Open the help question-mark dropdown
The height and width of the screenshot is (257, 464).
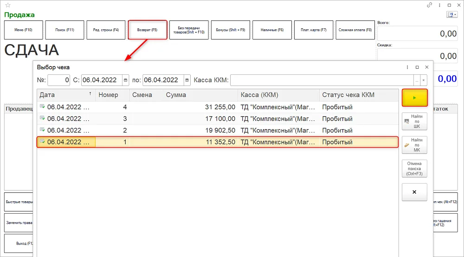452,15
